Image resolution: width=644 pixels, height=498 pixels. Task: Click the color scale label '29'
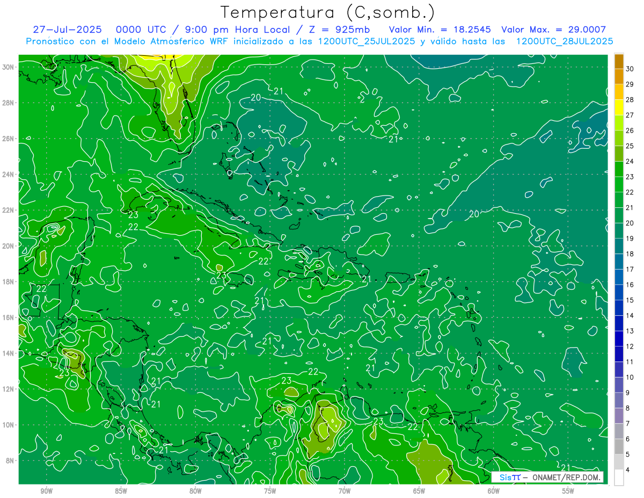point(630,84)
